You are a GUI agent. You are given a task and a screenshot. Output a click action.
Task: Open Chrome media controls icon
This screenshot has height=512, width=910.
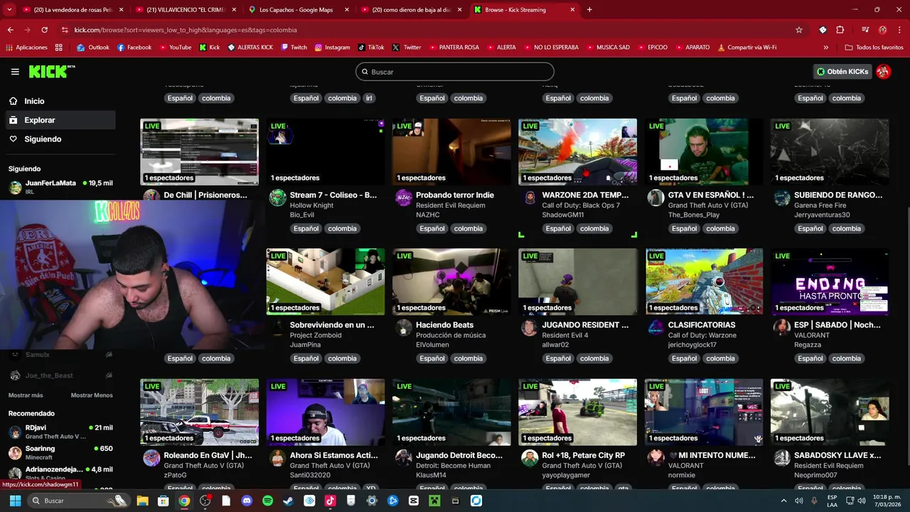(865, 30)
